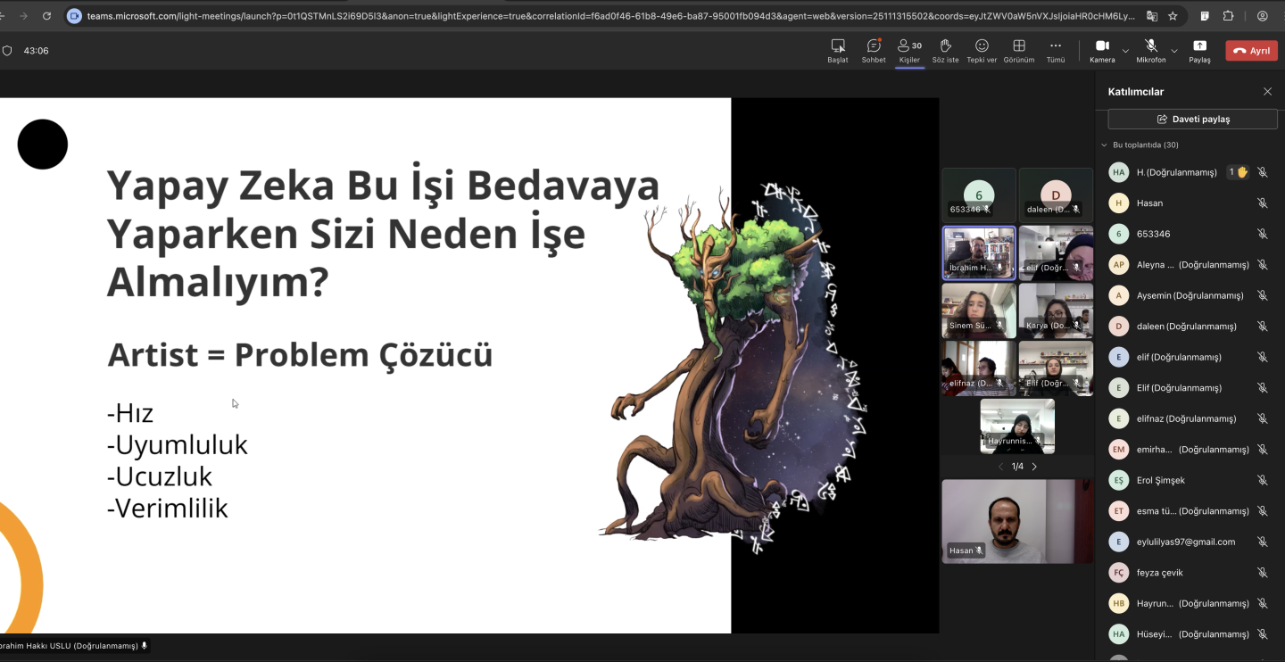Viewport: 1285px width, 662px height.
Task: Bookmark this page with star icon
Action: (1173, 16)
